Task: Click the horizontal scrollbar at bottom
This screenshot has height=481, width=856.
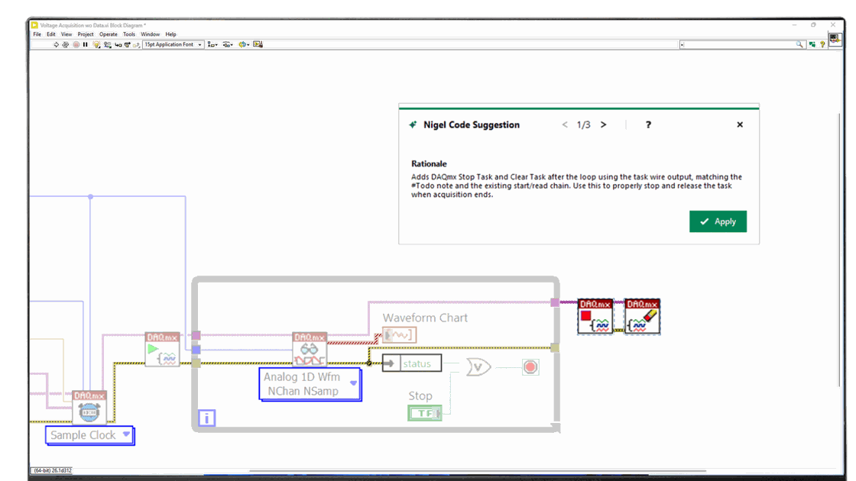Action: tap(478, 470)
